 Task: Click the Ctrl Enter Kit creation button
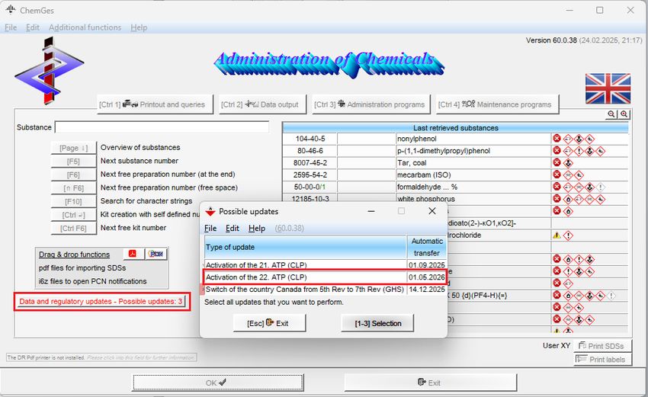(x=73, y=215)
